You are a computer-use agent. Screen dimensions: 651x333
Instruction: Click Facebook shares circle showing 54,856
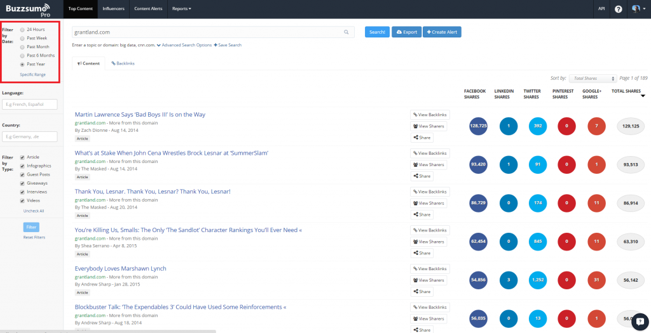pyautogui.click(x=478, y=280)
